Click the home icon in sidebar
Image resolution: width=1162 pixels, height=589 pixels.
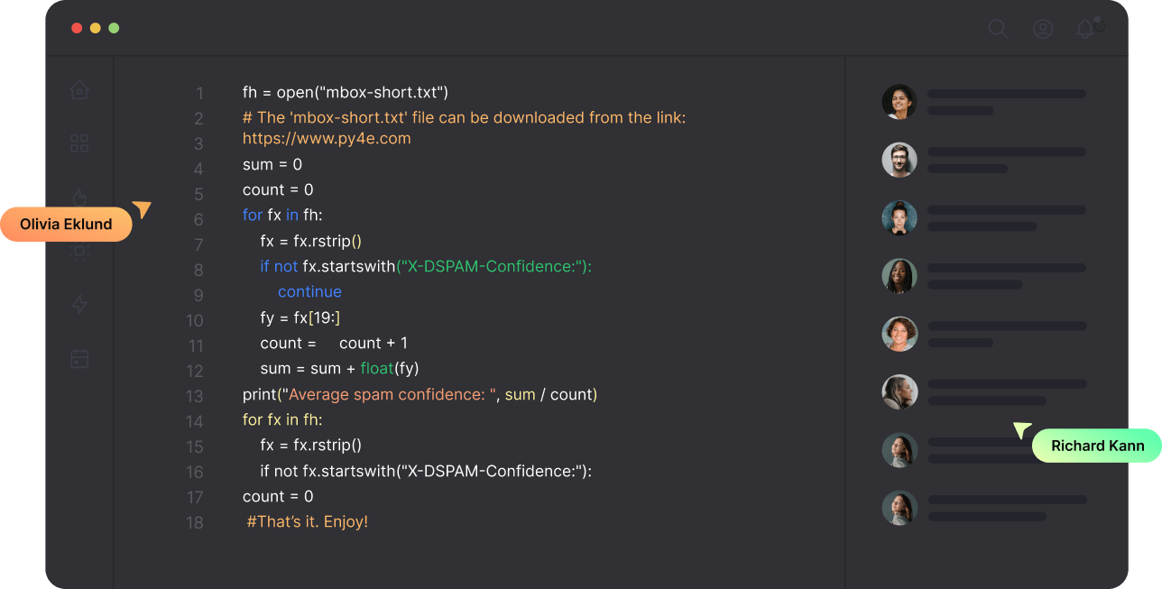[79, 90]
